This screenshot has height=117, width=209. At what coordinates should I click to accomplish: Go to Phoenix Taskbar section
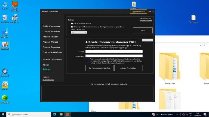coord(50,37)
